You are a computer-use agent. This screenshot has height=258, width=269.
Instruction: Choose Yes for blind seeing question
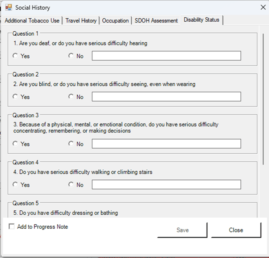click(15, 97)
